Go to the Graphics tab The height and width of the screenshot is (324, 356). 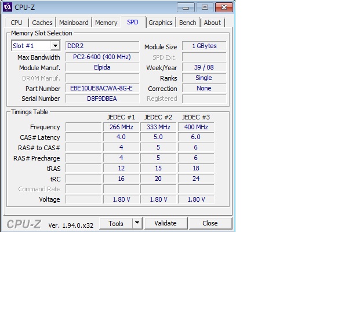(161, 23)
